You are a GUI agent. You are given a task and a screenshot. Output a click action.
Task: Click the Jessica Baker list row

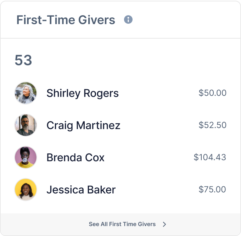(120, 190)
